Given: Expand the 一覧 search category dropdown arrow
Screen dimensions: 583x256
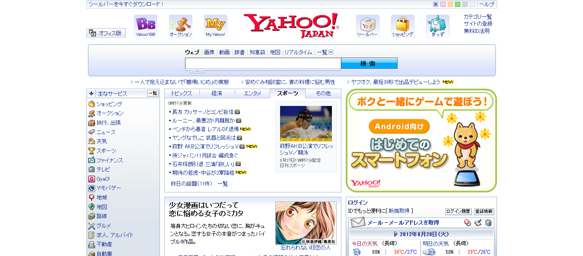Looking at the screenshot, I should click(x=331, y=52).
